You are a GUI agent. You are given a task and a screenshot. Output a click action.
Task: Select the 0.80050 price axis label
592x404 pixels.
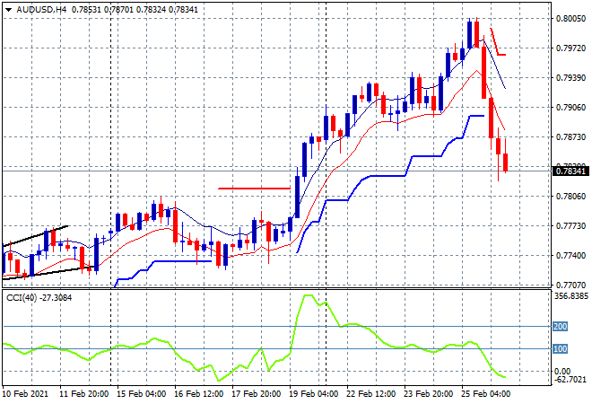570,19
